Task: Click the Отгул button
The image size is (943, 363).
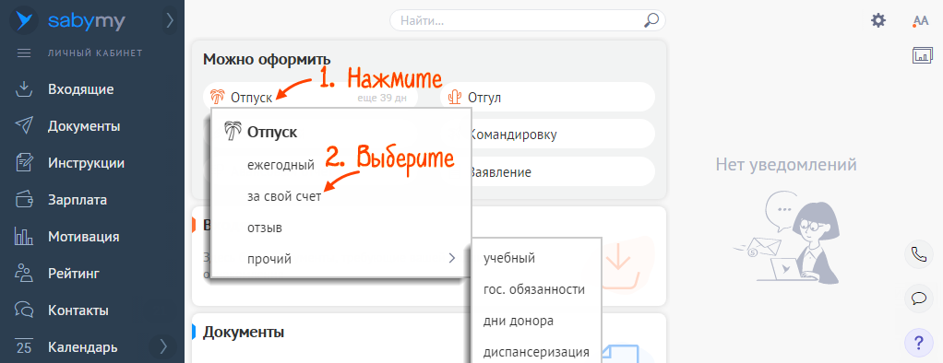Action: click(x=547, y=97)
